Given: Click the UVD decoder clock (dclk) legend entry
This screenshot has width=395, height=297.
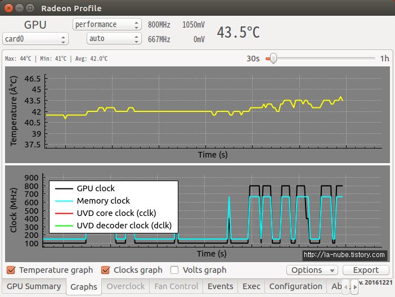Looking at the screenshot, I should (113, 226).
